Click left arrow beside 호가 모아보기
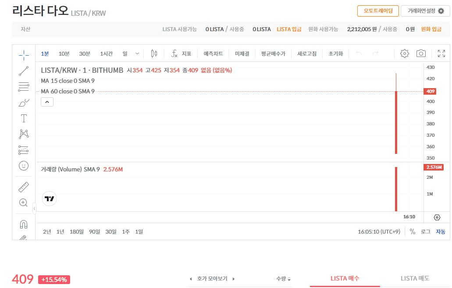Viewport: 452px width, 288px height. [x=191, y=279]
